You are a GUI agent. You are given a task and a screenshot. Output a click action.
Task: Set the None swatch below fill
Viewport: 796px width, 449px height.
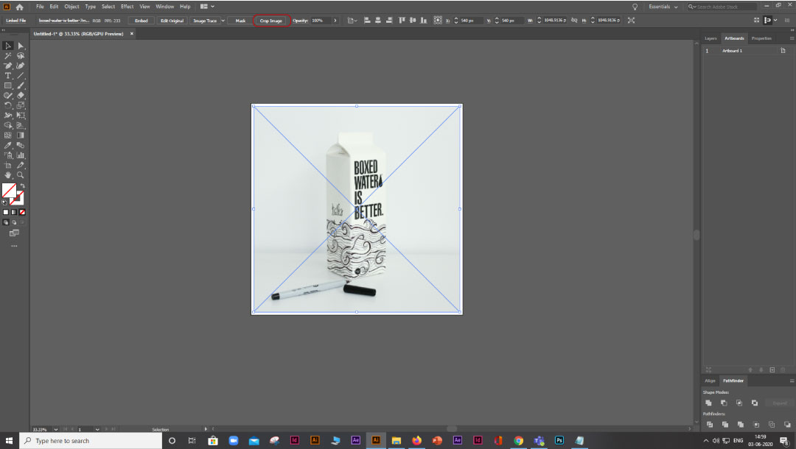click(22, 212)
